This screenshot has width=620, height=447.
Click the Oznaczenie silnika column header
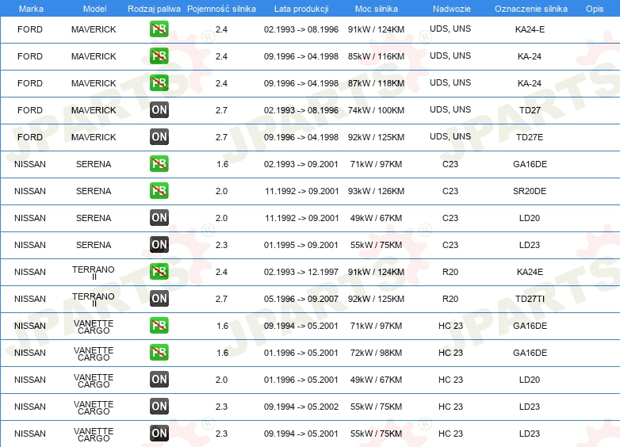530,9
